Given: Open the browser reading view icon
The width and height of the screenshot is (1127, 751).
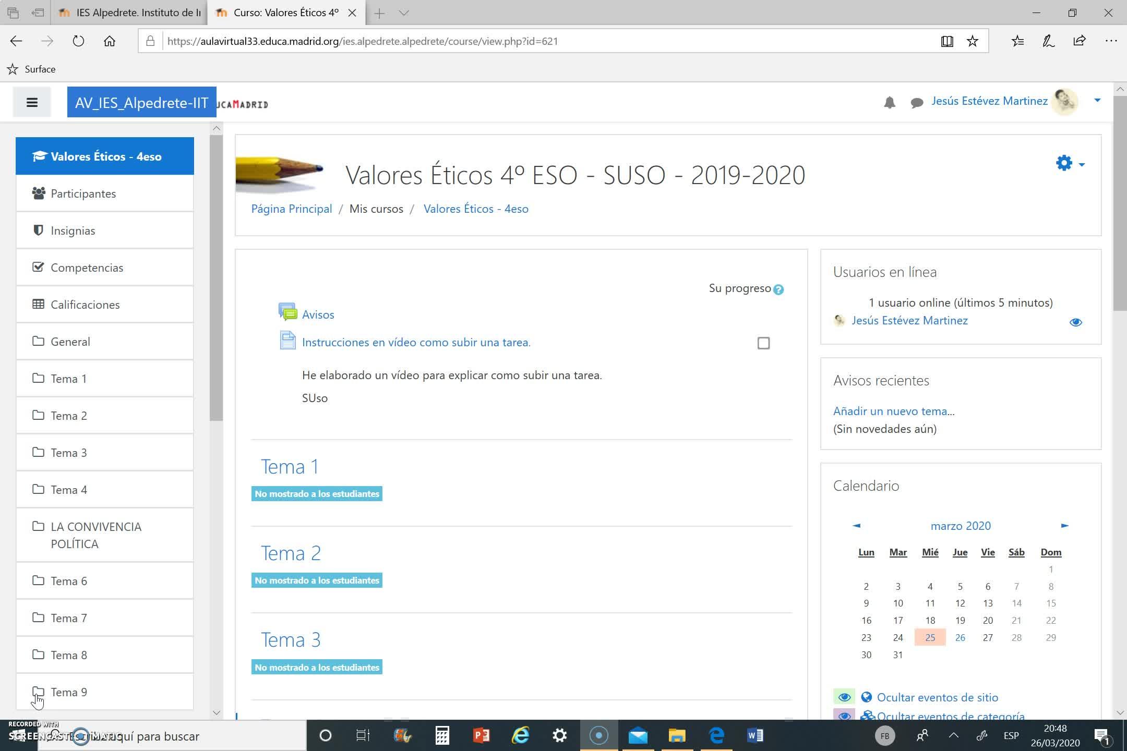Looking at the screenshot, I should tap(947, 41).
